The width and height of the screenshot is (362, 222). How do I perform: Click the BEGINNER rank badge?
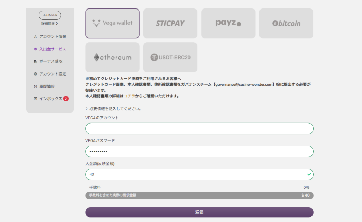click(50, 15)
